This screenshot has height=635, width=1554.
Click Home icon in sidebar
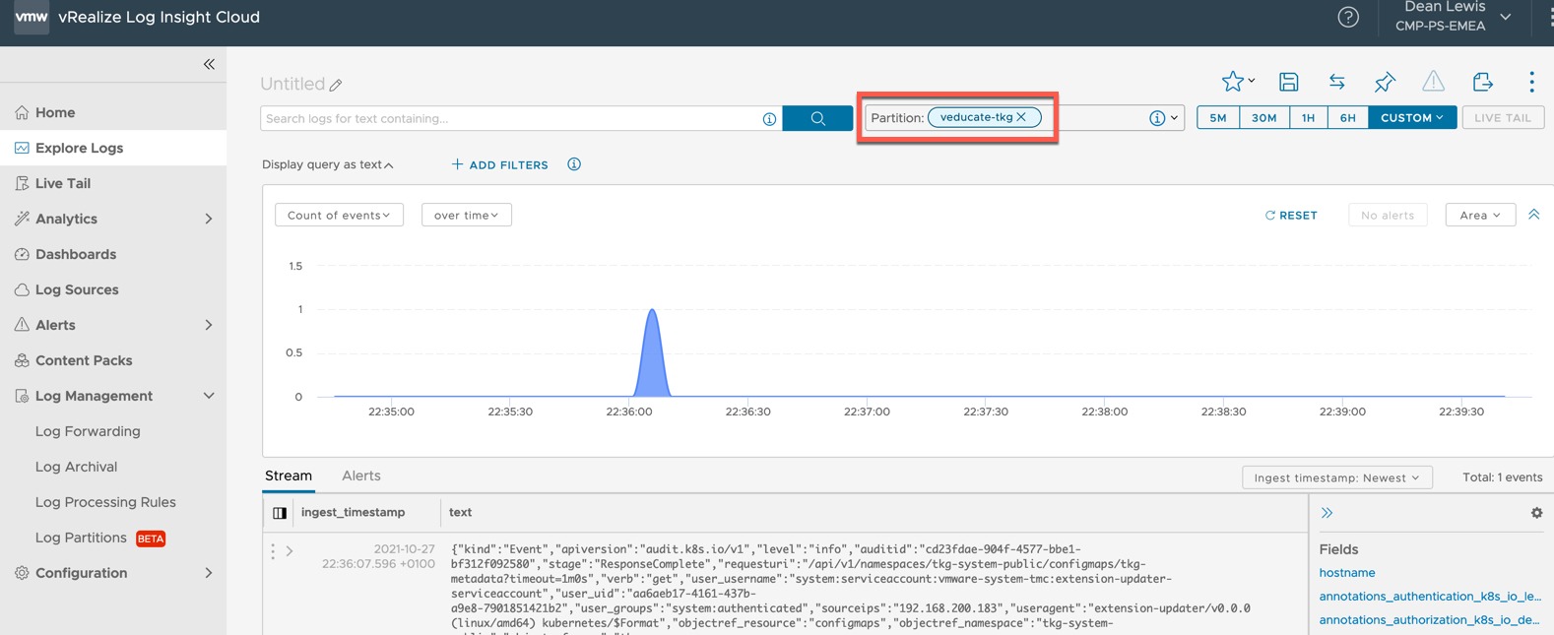(x=22, y=112)
